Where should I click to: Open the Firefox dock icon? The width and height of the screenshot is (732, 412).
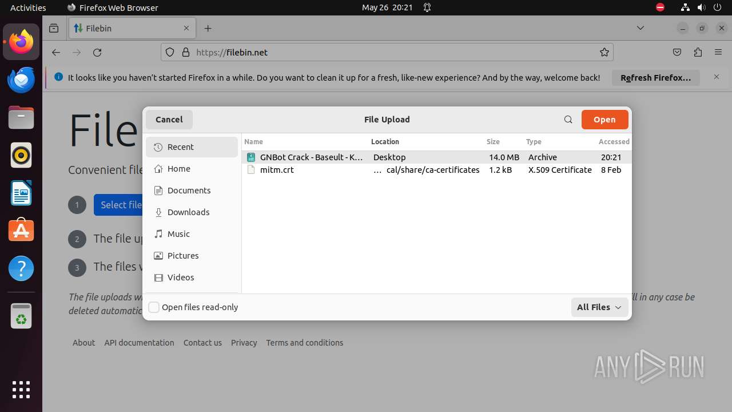21,42
